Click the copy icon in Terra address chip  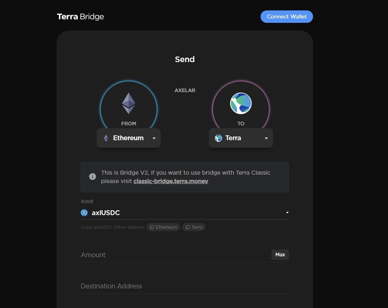pos(188,227)
